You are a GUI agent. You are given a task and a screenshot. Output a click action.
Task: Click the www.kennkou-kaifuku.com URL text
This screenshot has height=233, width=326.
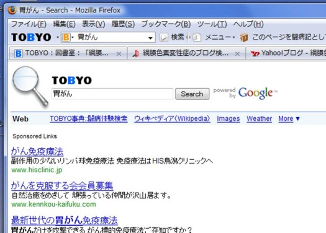click(53, 204)
